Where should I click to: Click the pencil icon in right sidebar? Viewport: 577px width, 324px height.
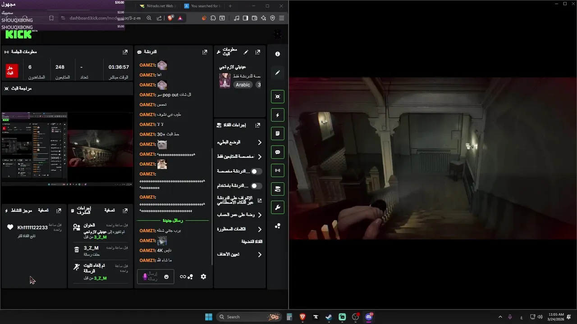278,72
